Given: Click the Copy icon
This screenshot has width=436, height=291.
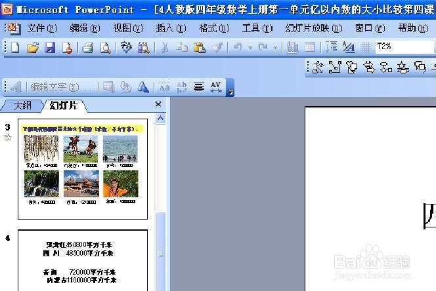Looking at the screenshot, I should click(x=182, y=47).
